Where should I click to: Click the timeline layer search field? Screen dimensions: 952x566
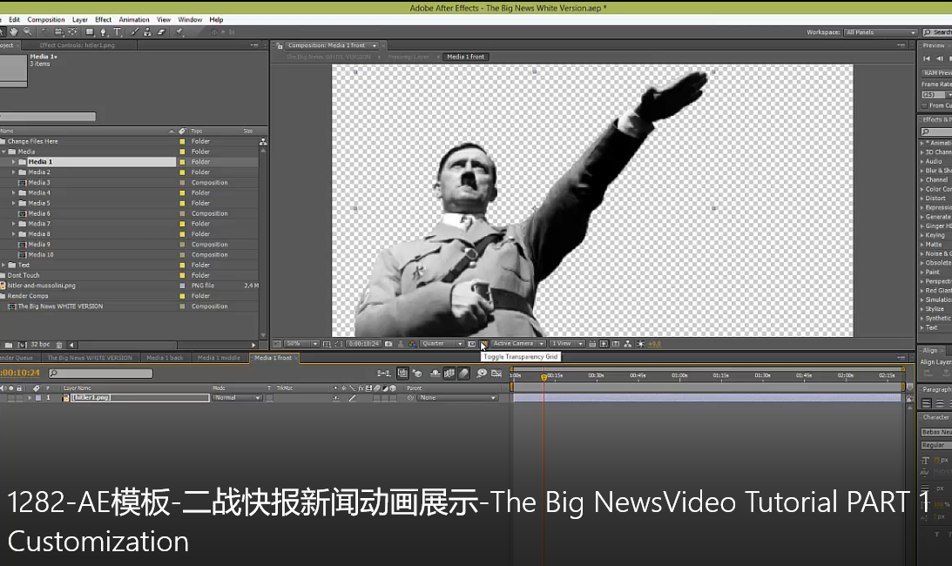pos(101,374)
